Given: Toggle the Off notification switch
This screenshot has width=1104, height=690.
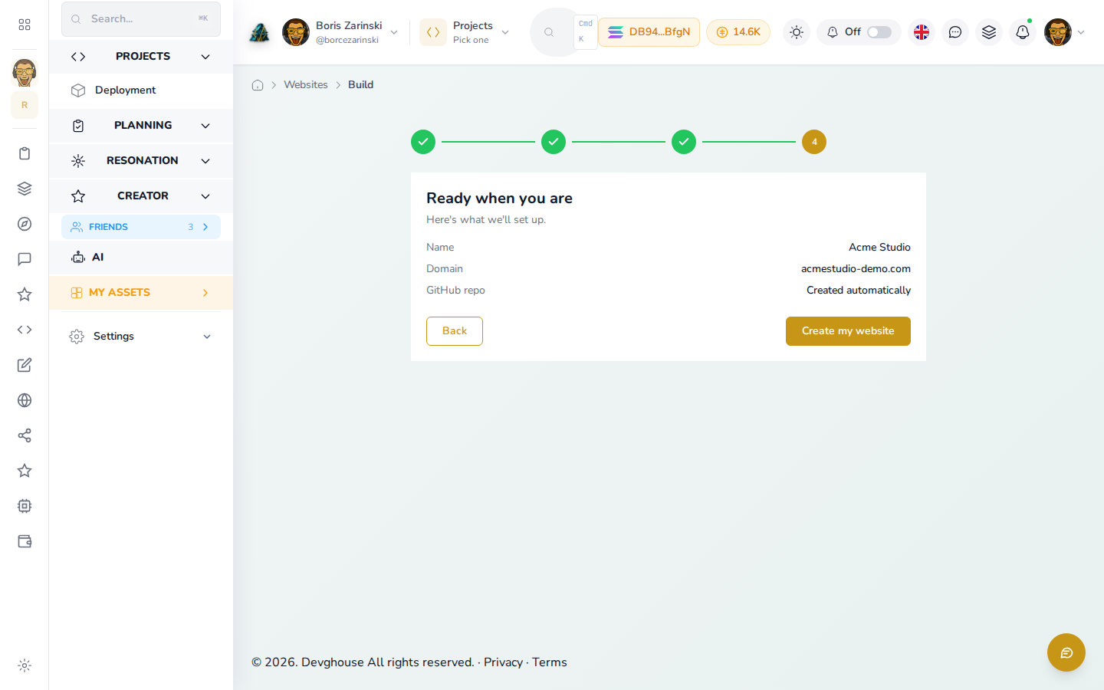Looking at the screenshot, I should [x=879, y=32].
